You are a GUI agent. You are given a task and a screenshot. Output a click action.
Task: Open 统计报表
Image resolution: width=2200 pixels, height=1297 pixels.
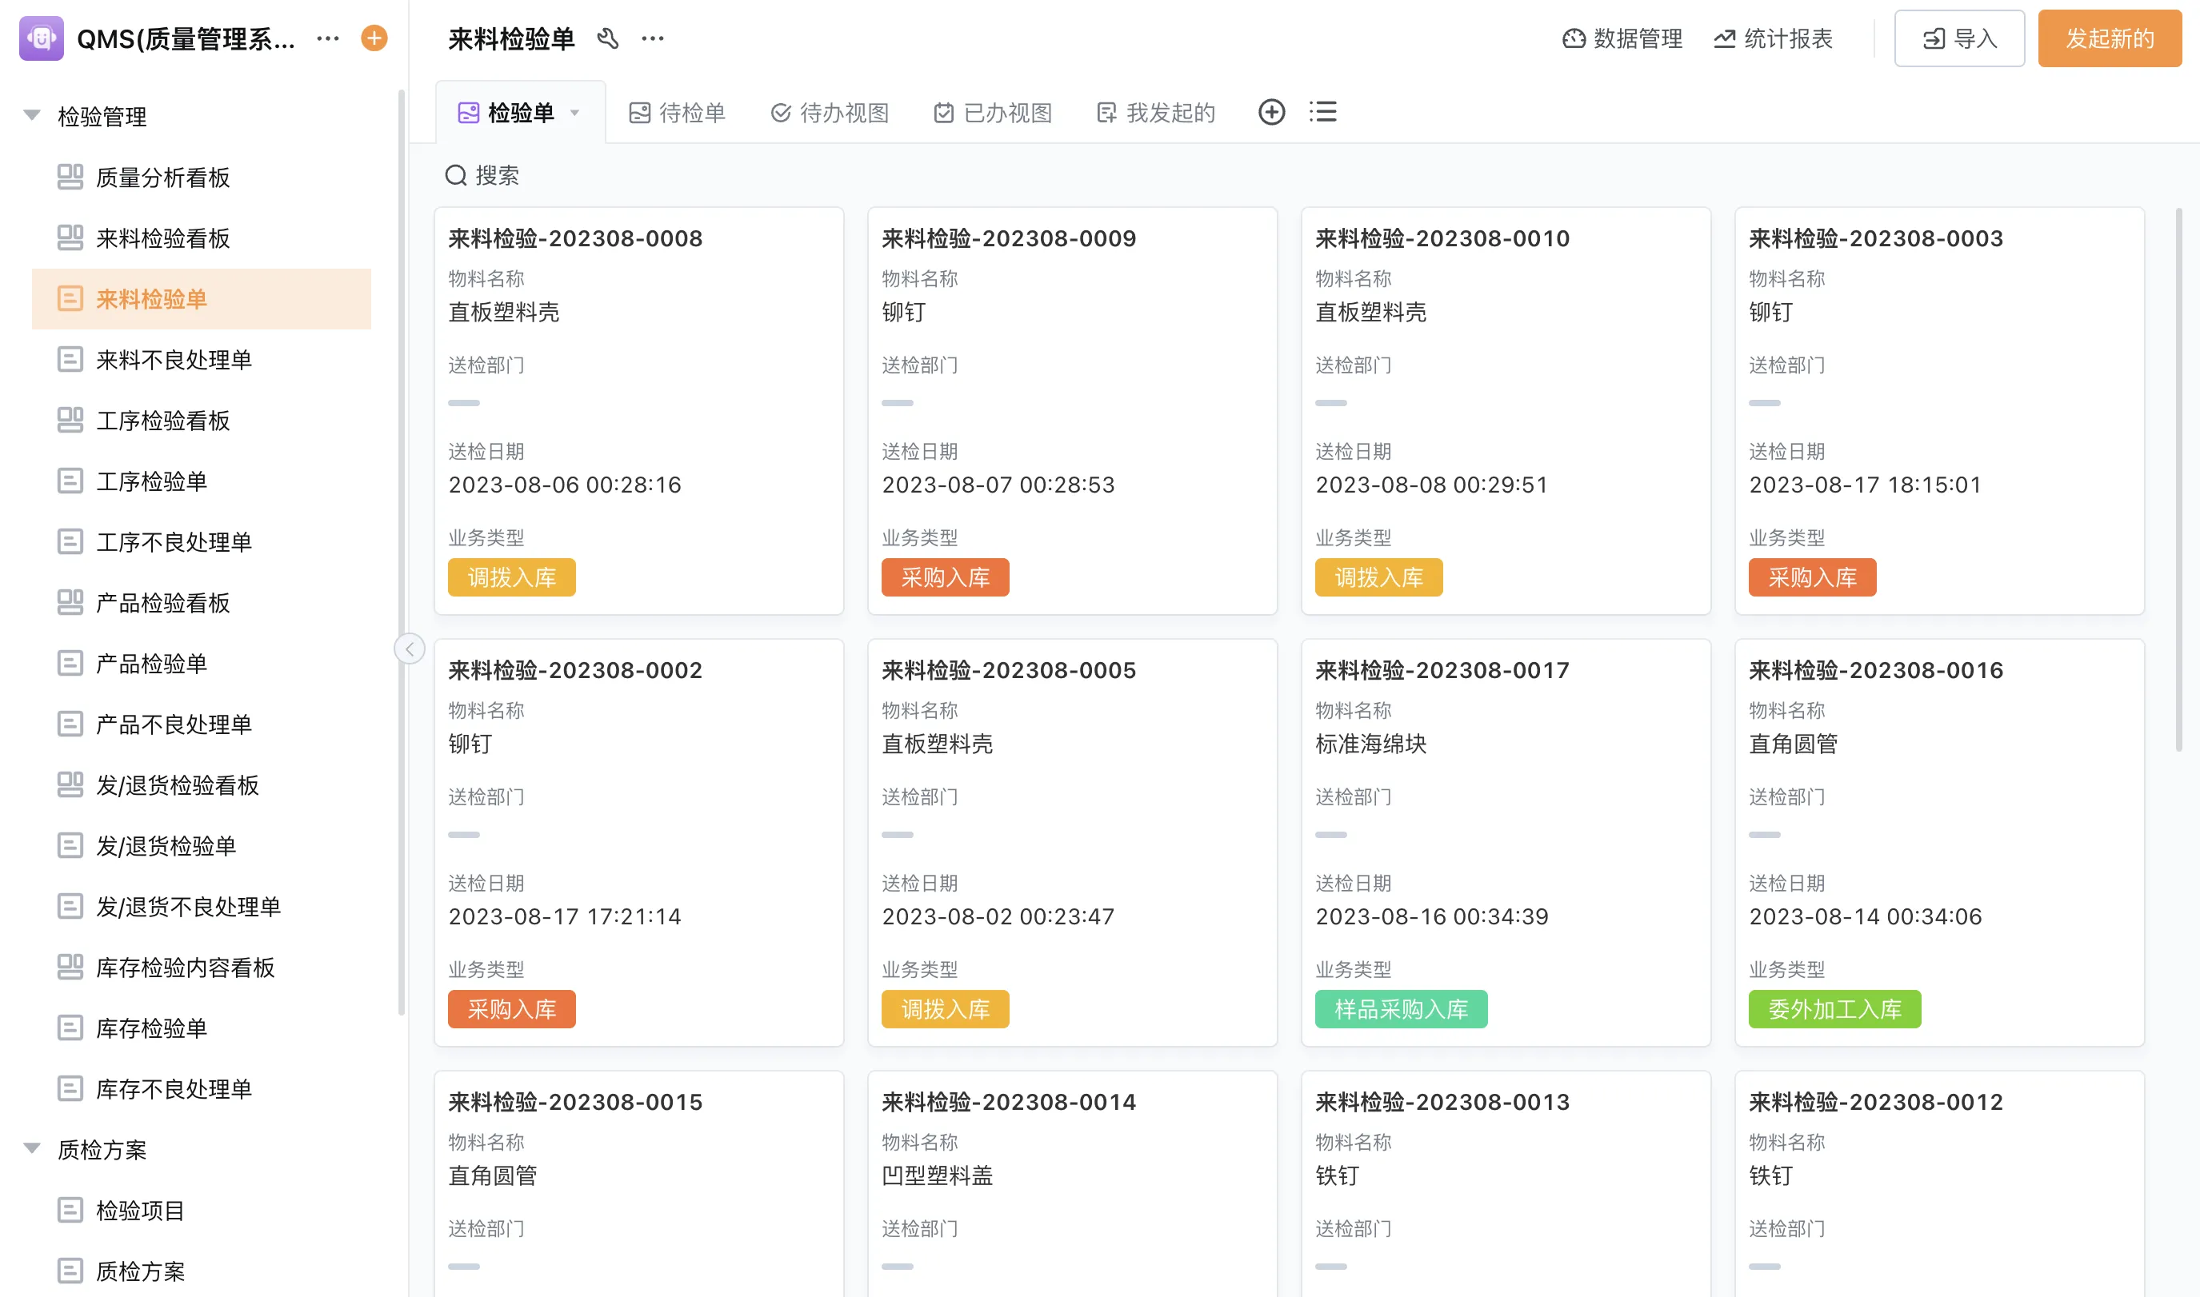pos(1774,38)
